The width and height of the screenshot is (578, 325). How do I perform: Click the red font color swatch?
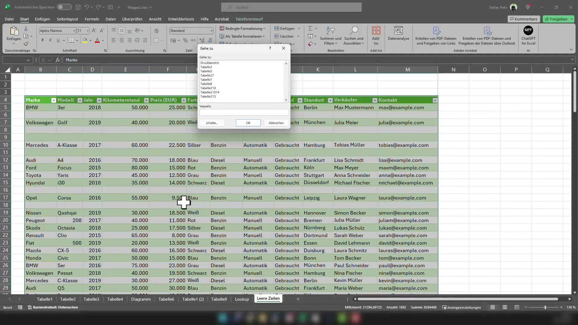[97, 40]
